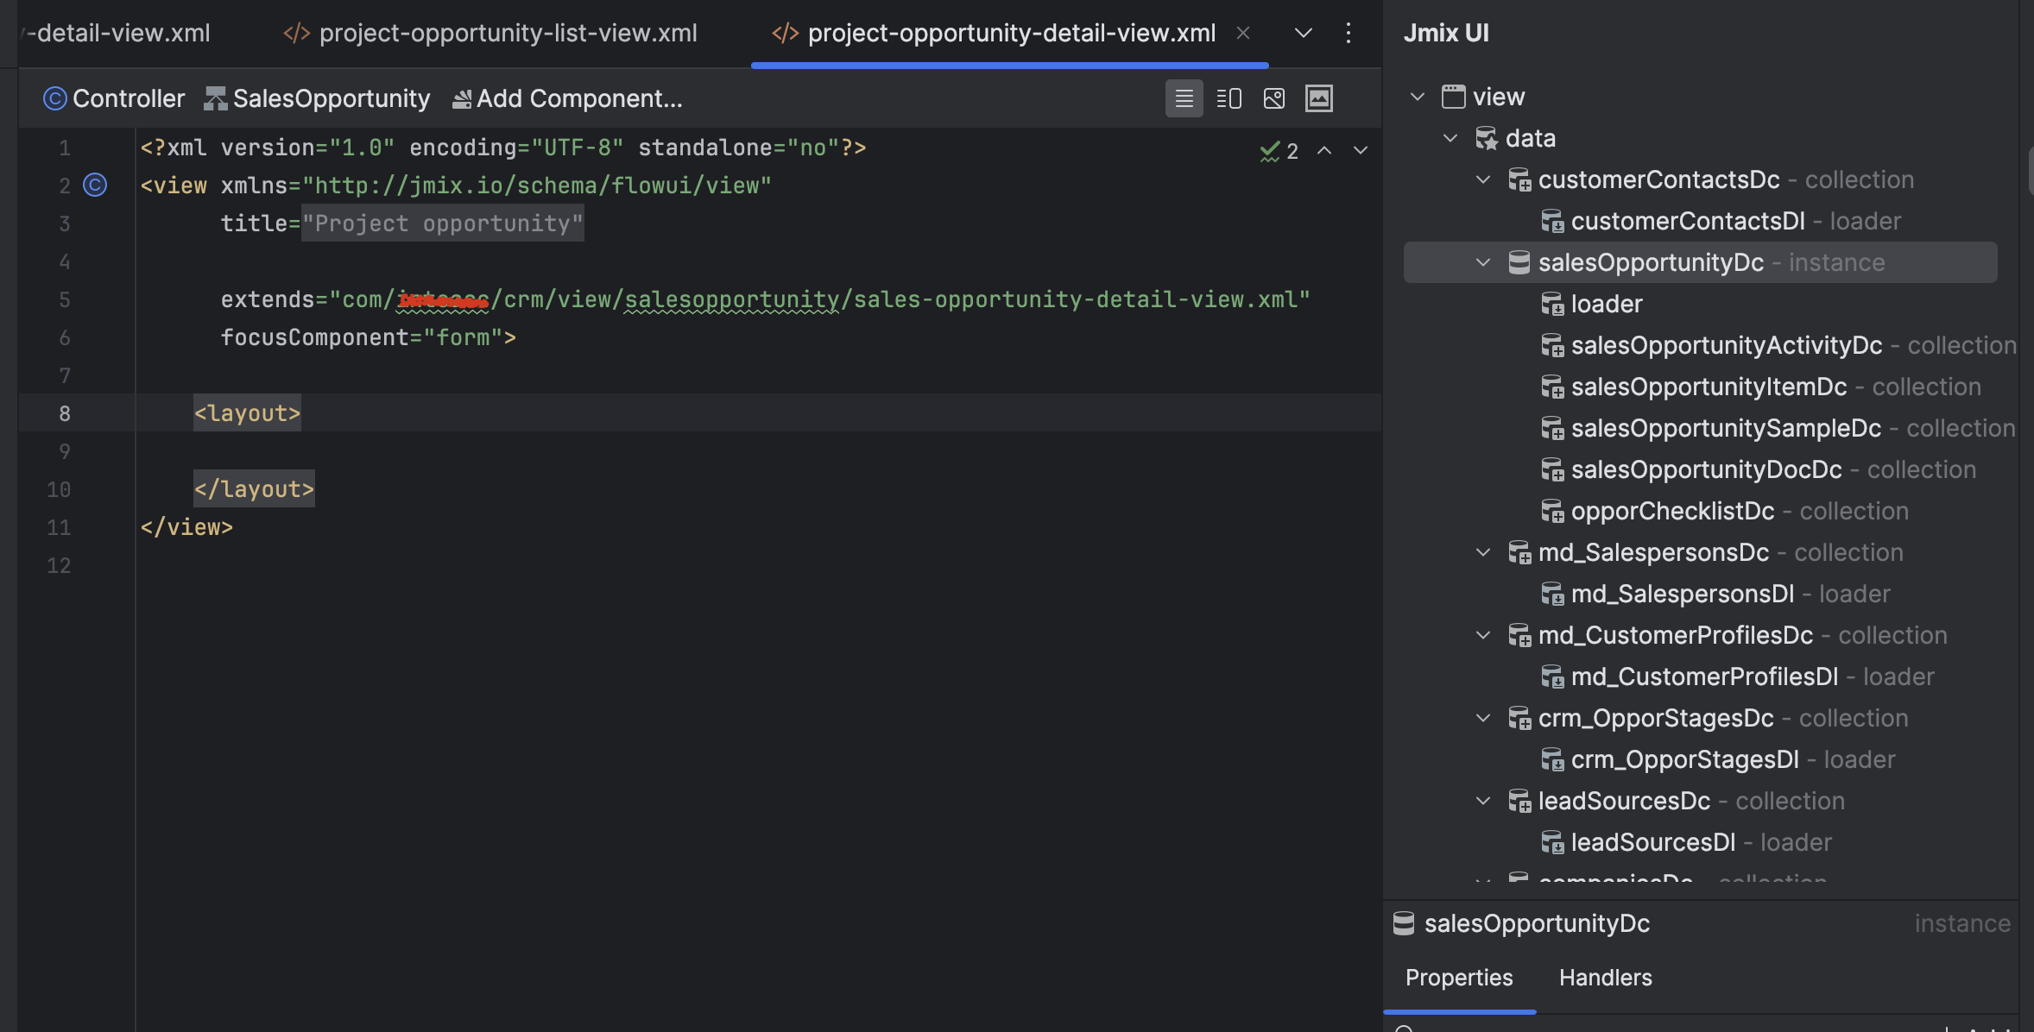
Task: Collapse the crm_OpporStagesDc node
Action: [1483, 718]
